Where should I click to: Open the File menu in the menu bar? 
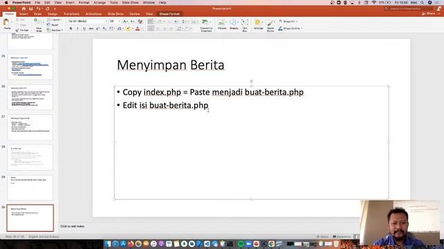37,3
